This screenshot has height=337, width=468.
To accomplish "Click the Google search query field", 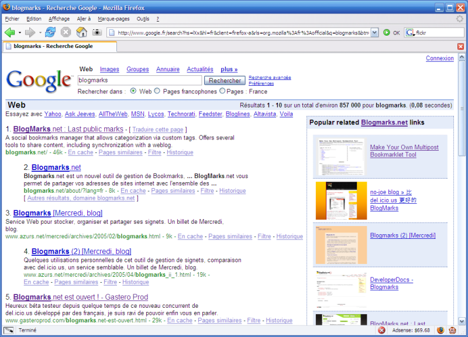I will (x=140, y=80).
